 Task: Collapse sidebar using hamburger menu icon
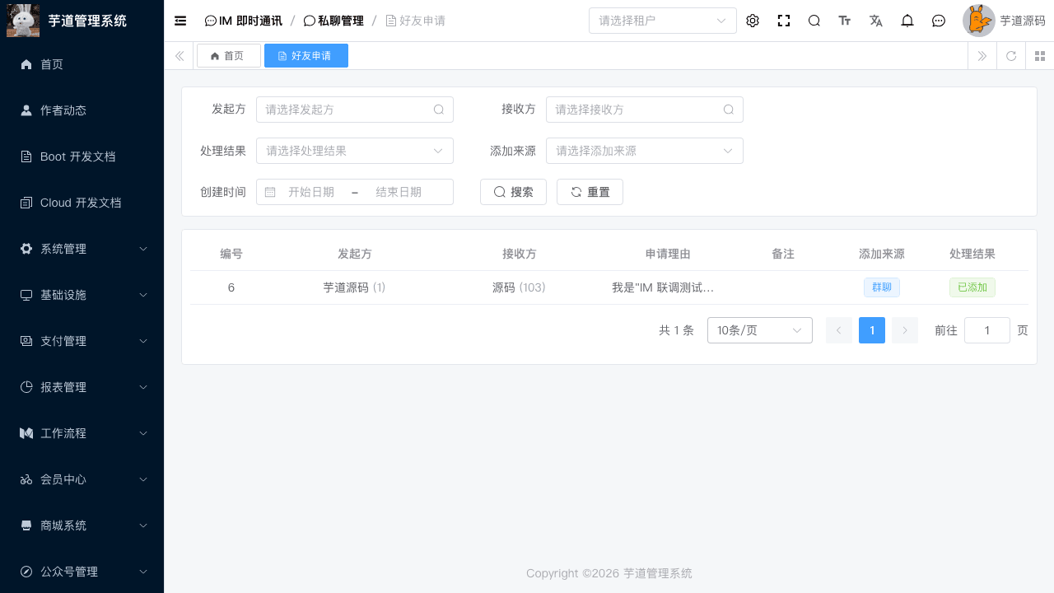pyautogui.click(x=180, y=21)
